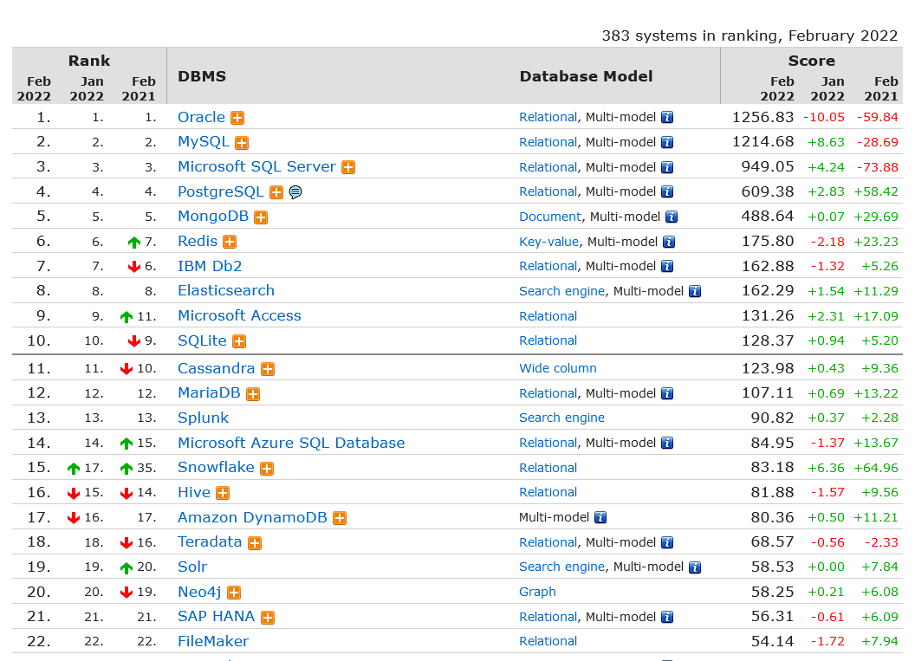Click the Oracle score 1256.83

point(762,117)
